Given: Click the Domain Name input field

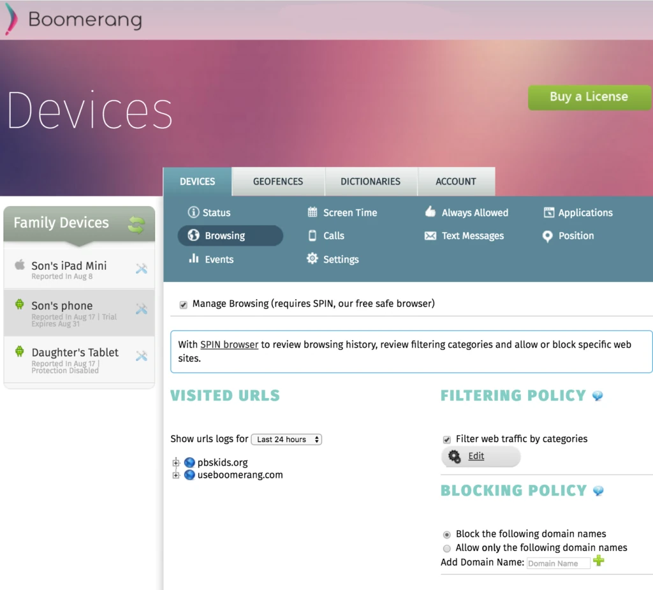Looking at the screenshot, I should pos(558,563).
